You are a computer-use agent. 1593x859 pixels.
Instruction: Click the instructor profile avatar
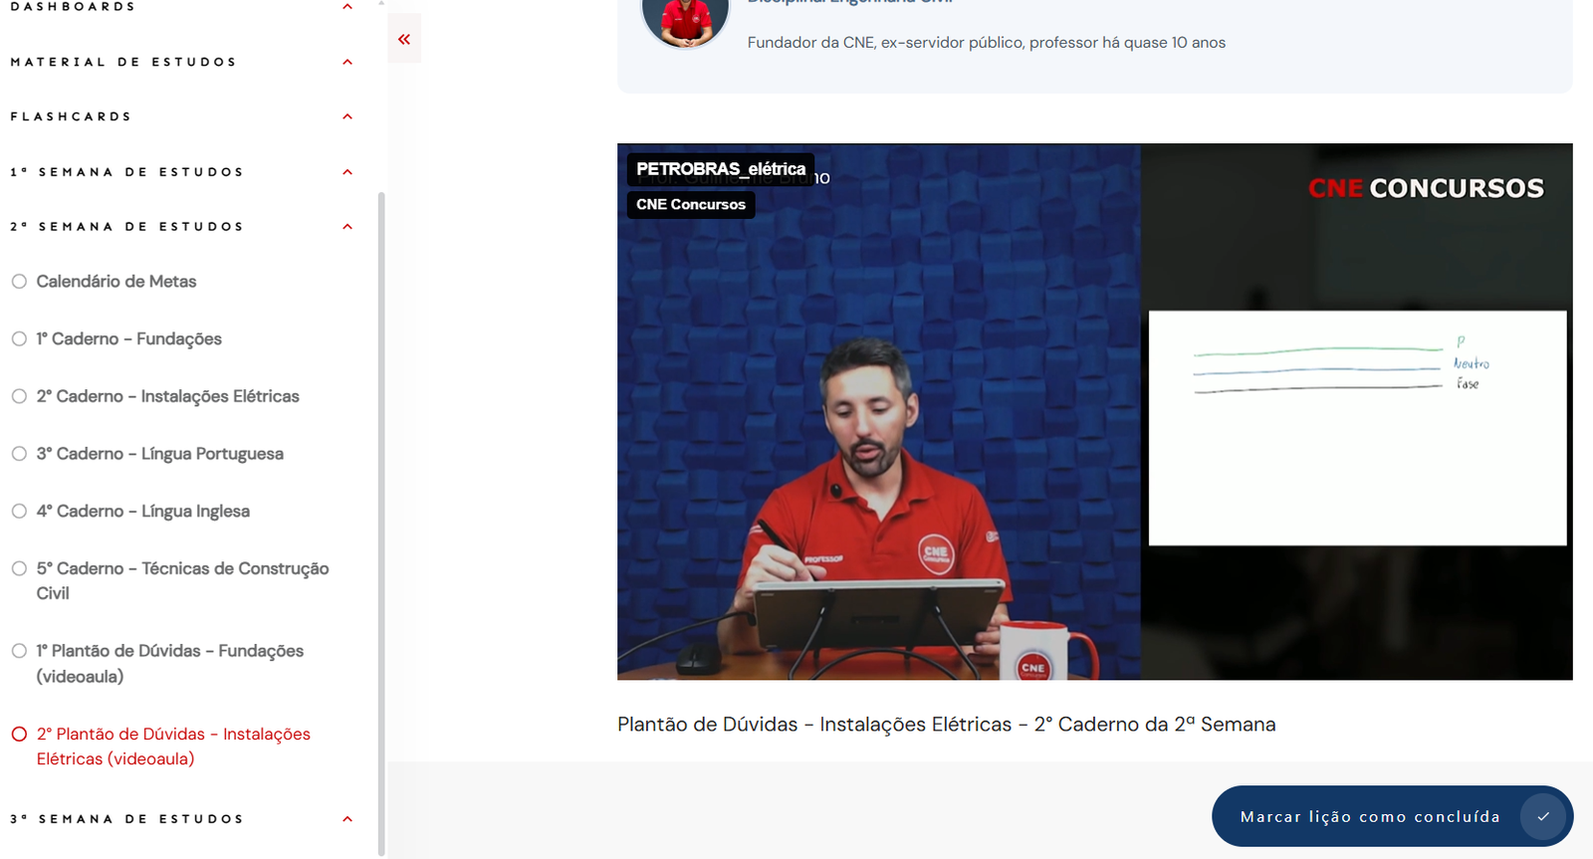click(685, 20)
